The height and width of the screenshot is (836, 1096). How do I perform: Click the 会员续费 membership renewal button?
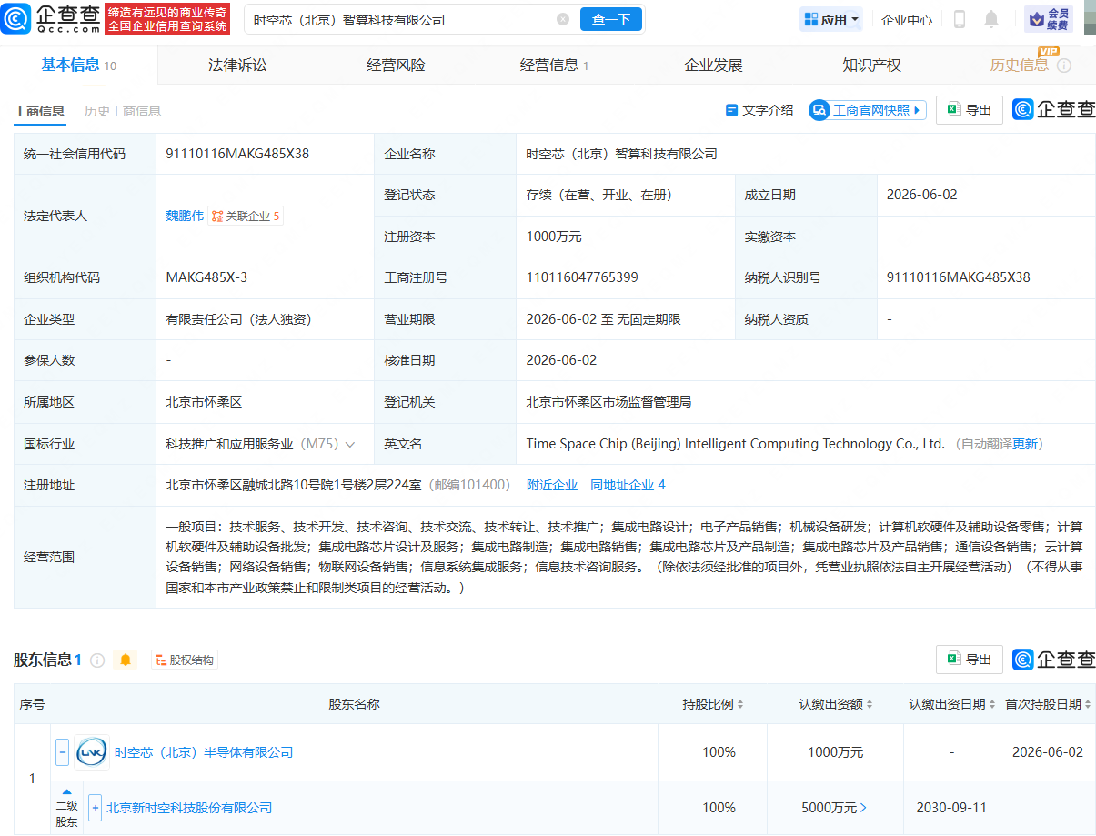pos(1049,19)
